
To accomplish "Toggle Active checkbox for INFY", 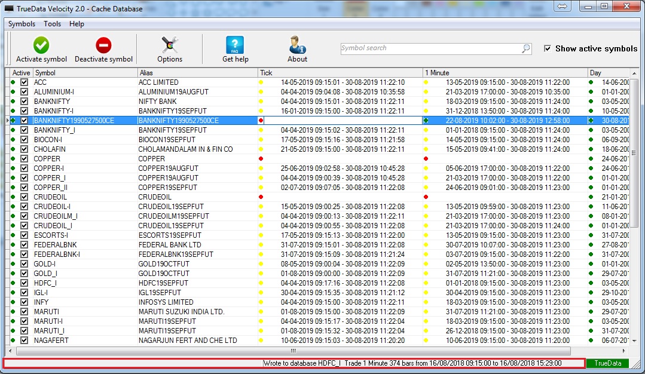I will click(x=25, y=302).
